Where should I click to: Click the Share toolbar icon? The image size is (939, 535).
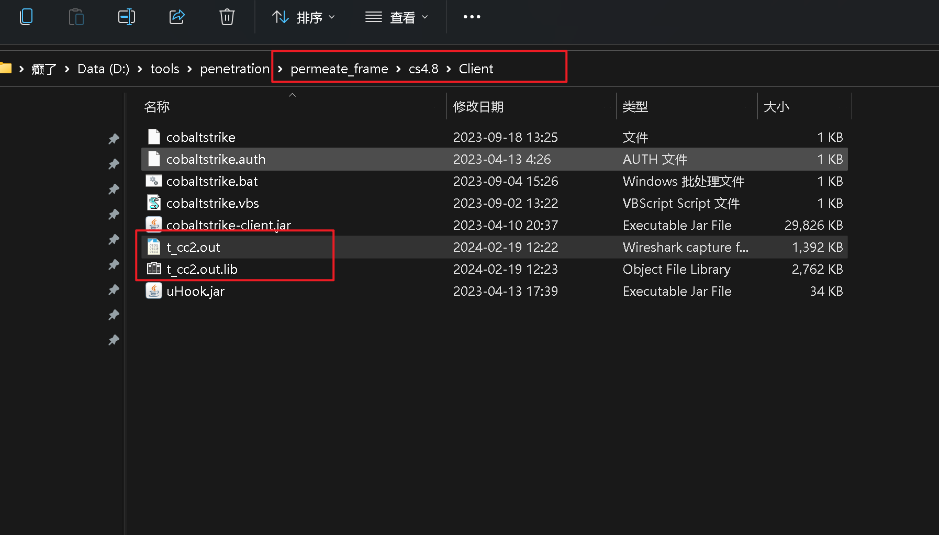177,17
